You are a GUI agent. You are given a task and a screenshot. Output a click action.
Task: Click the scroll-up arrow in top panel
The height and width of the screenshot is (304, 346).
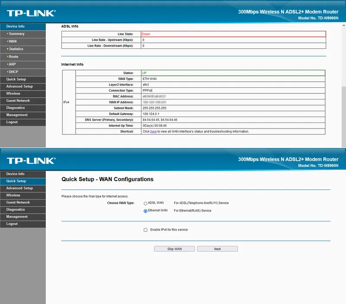coord(343,26)
